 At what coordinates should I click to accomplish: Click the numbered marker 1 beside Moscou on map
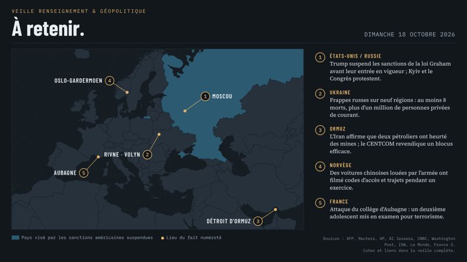(x=205, y=96)
